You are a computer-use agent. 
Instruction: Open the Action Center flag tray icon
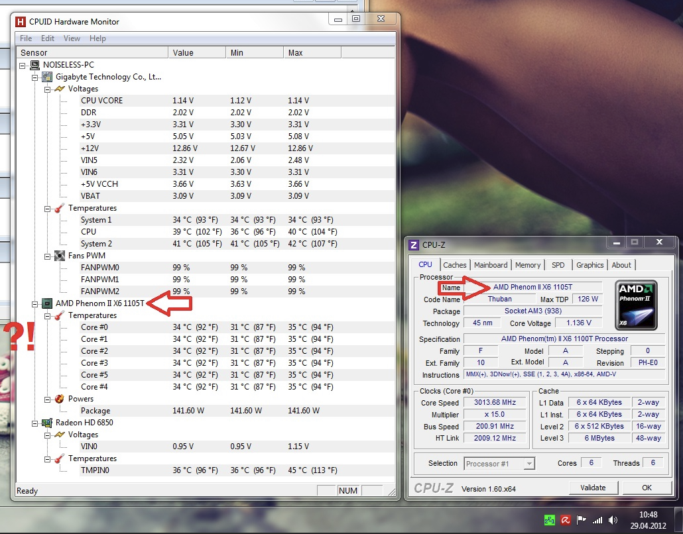tap(581, 519)
